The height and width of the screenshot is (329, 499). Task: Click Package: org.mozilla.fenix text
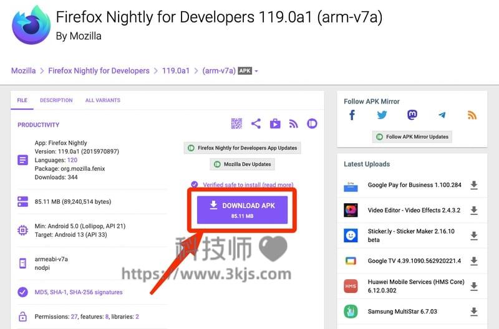coord(70,168)
